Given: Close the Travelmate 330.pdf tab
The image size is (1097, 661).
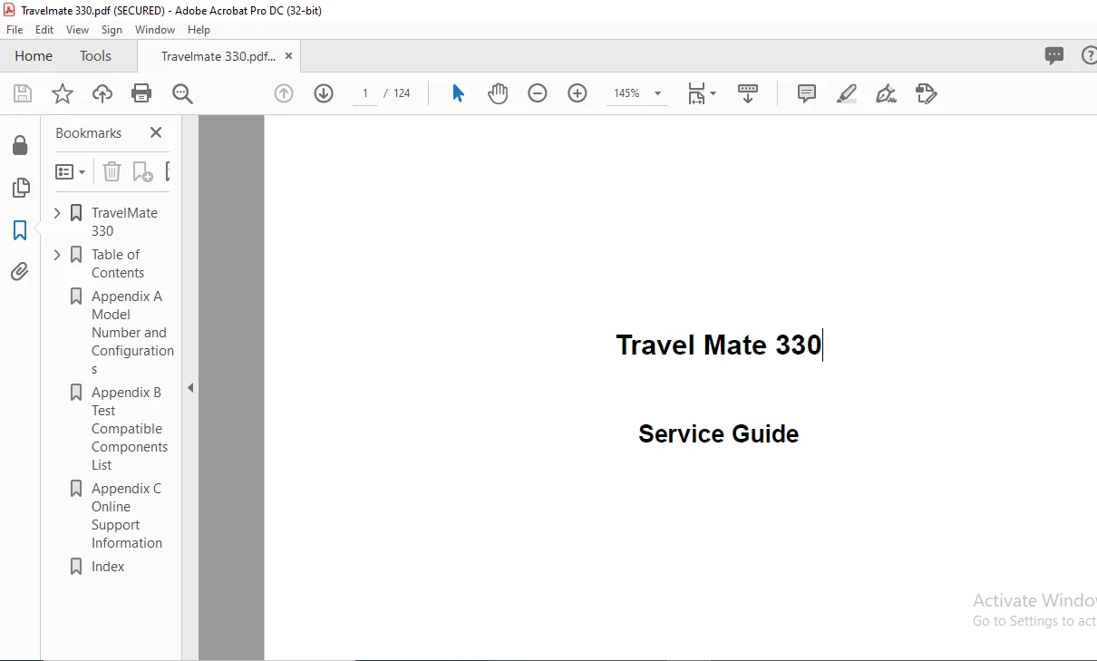Looking at the screenshot, I should pos(288,56).
